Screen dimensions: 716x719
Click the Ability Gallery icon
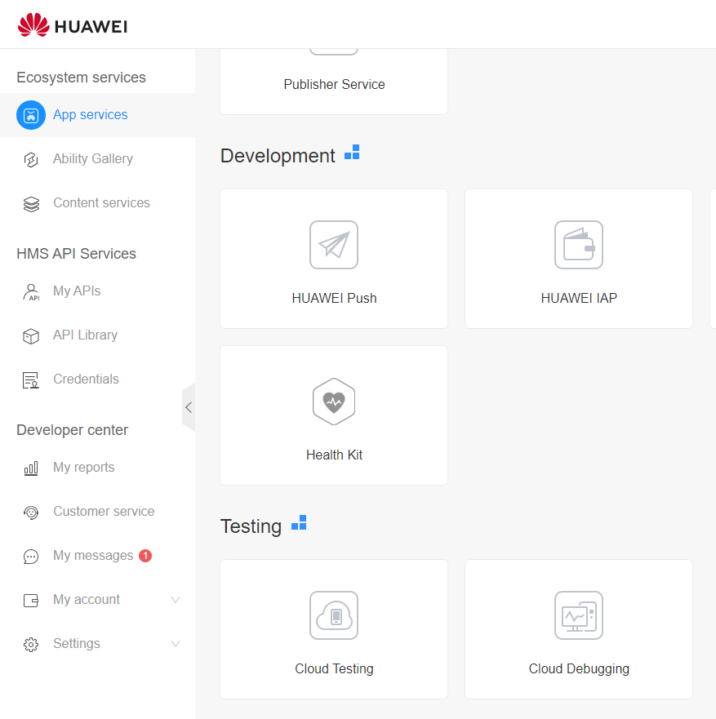[31, 160]
